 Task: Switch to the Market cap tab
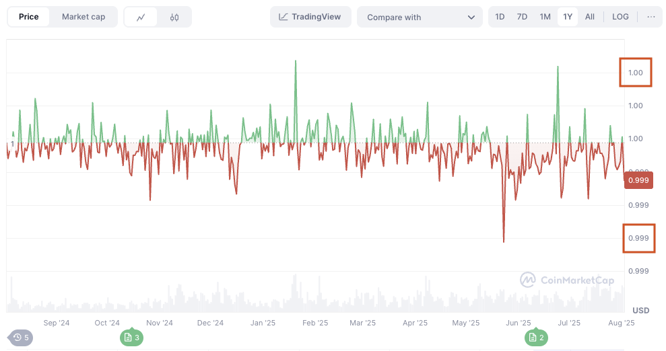[84, 17]
